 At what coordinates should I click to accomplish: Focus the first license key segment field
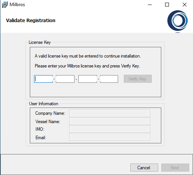tap(44, 79)
